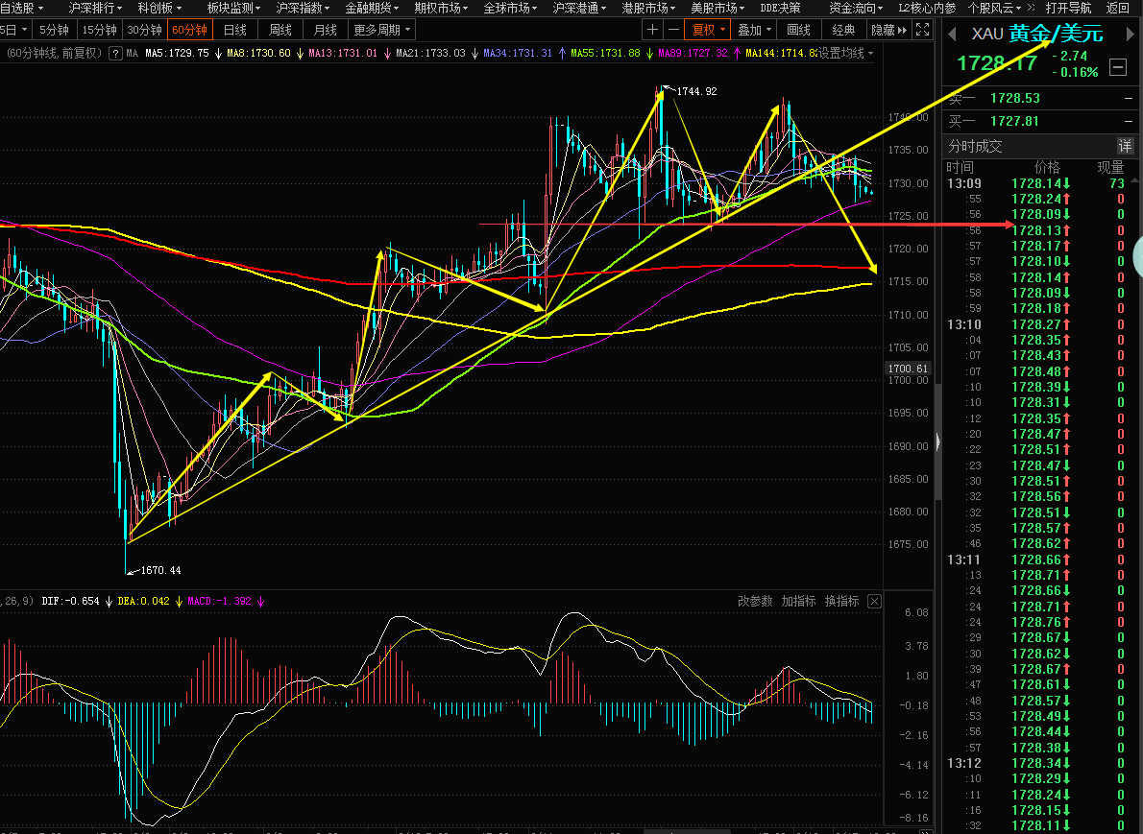Zoom in the chart with the plus icon
This screenshot has width=1143, height=834.
click(652, 30)
